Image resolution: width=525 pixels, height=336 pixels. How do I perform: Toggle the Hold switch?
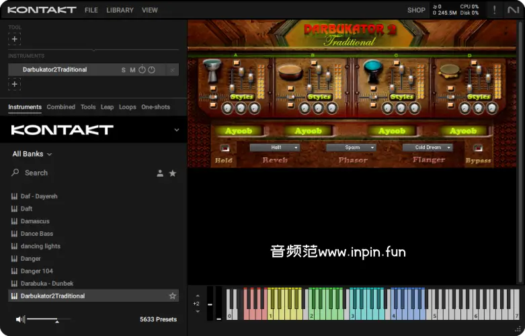[x=225, y=148]
